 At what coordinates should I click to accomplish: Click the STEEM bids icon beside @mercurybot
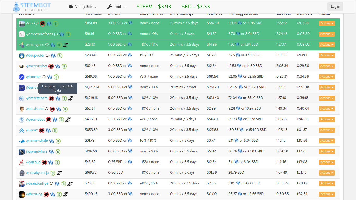(57, 66)
